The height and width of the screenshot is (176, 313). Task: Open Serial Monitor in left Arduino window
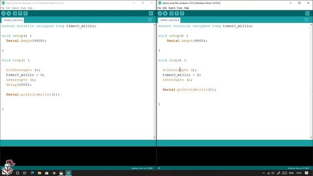151,13
